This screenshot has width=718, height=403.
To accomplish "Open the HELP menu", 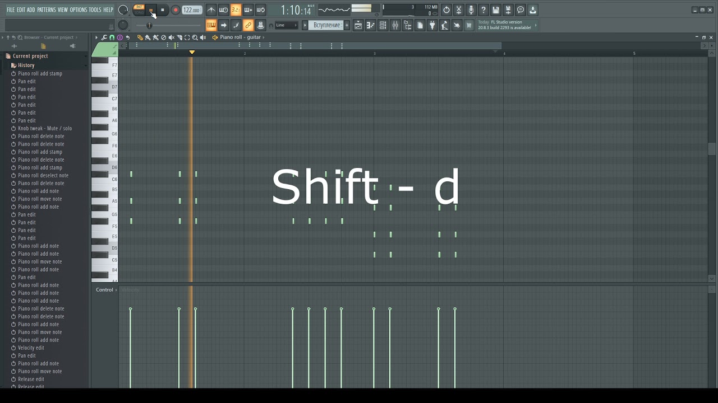I will click(x=108, y=10).
